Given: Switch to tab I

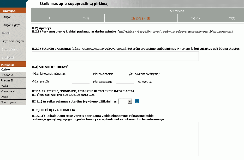Looking at the screenshot, I should click(x=50, y=18).
